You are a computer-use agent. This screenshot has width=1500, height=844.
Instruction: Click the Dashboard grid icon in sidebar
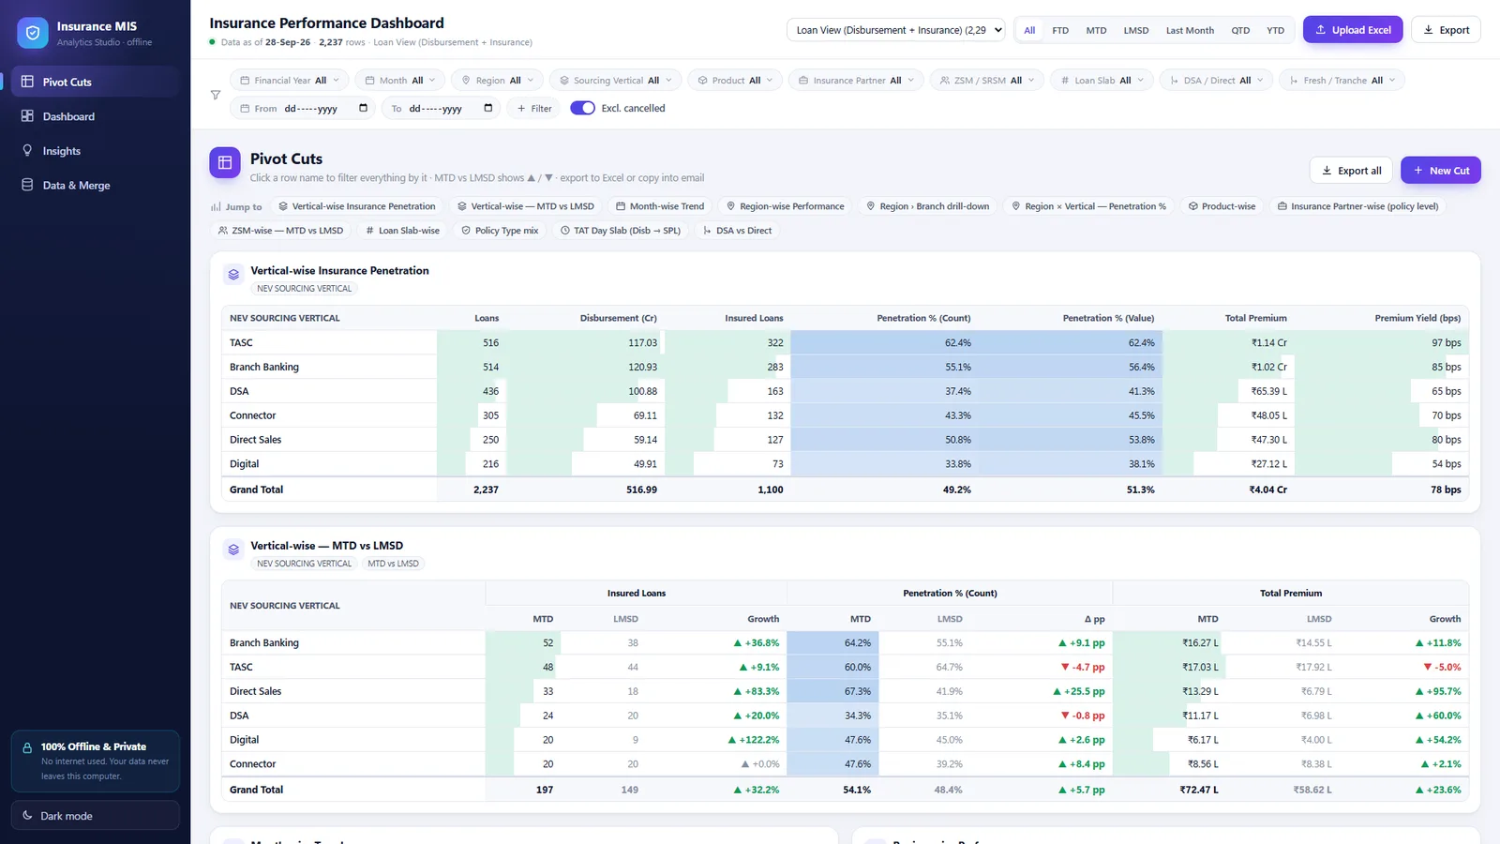click(27, 116)
